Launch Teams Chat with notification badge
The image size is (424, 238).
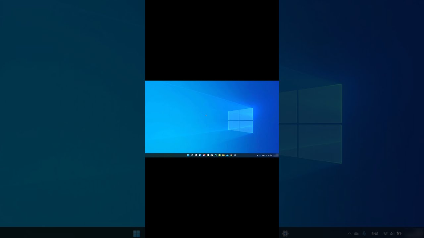coord(204,155)
